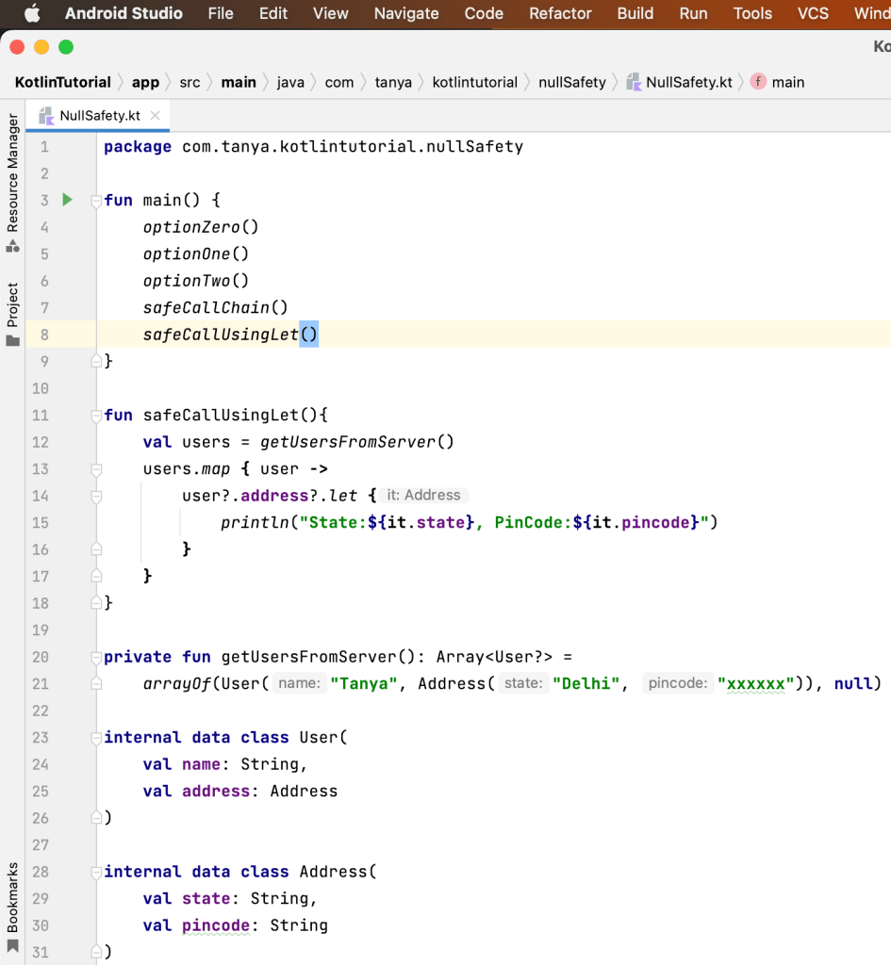Open the Navigate menu
Image resolution: width=891 pixels, height=965 pixels.
click(406, 13)
